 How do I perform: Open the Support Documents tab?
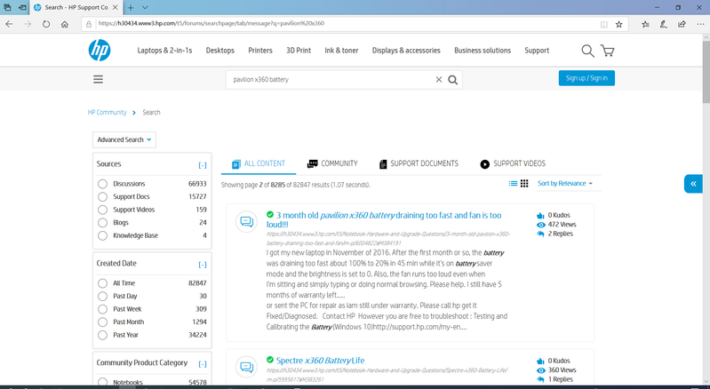pyautogui.click(x=419, y=164)
